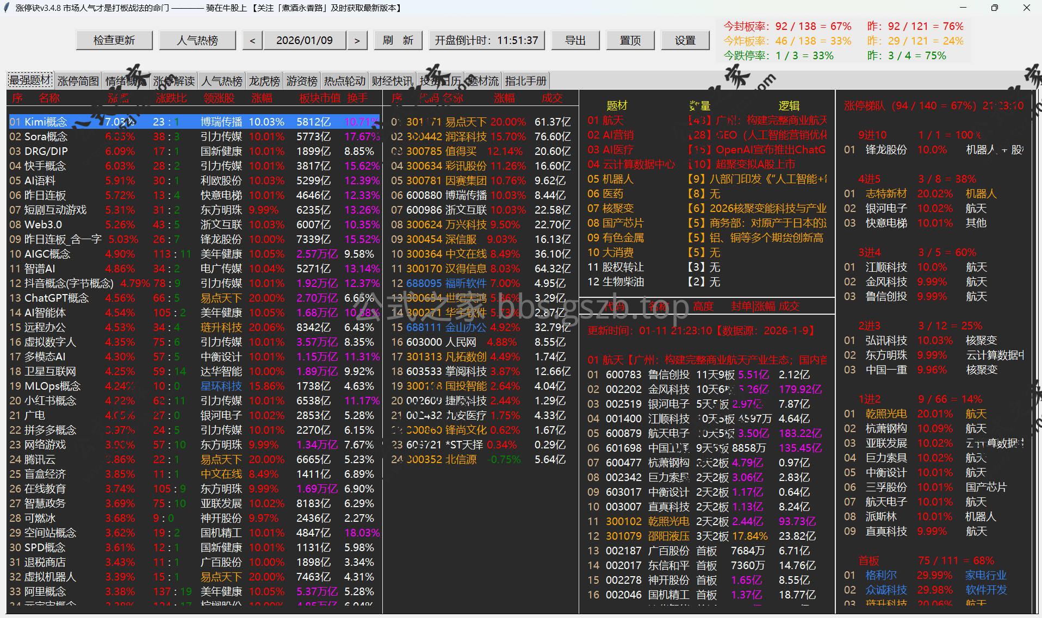
Task: Go to previous date with the < button
Action: [x=252, y=40]
